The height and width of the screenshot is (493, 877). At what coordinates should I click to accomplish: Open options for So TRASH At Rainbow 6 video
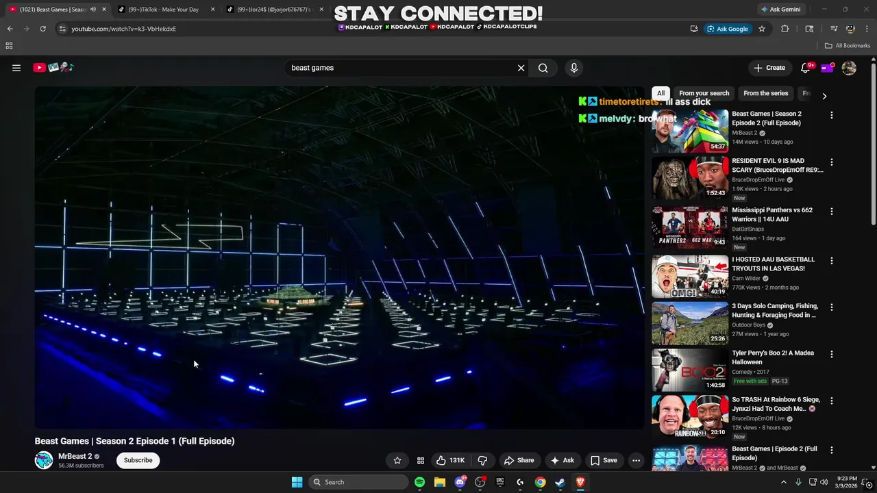pyautogui.click(x=832, y=401)
